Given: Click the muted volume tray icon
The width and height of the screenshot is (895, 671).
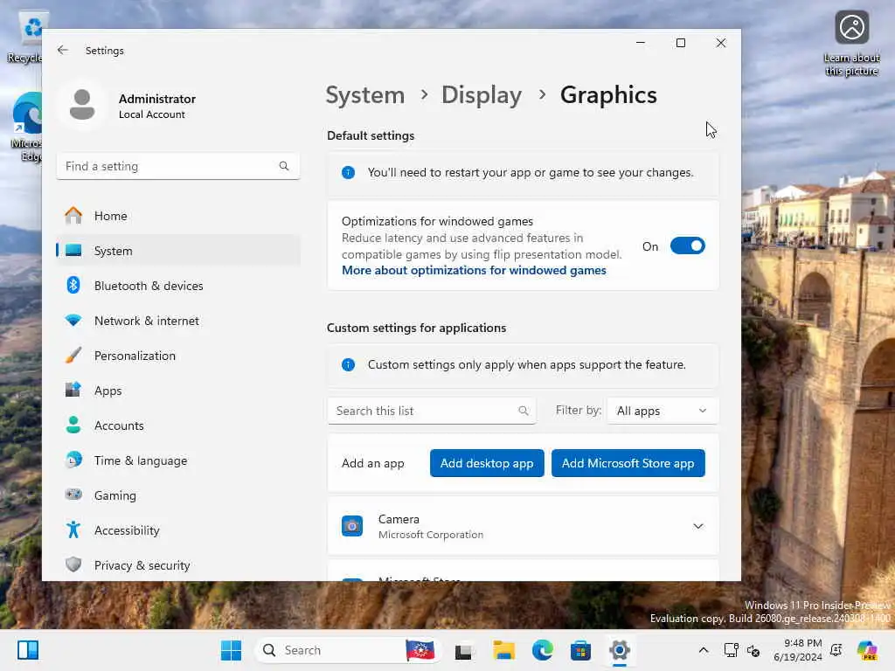Looking at the screenshot, I should click(753, 650).
